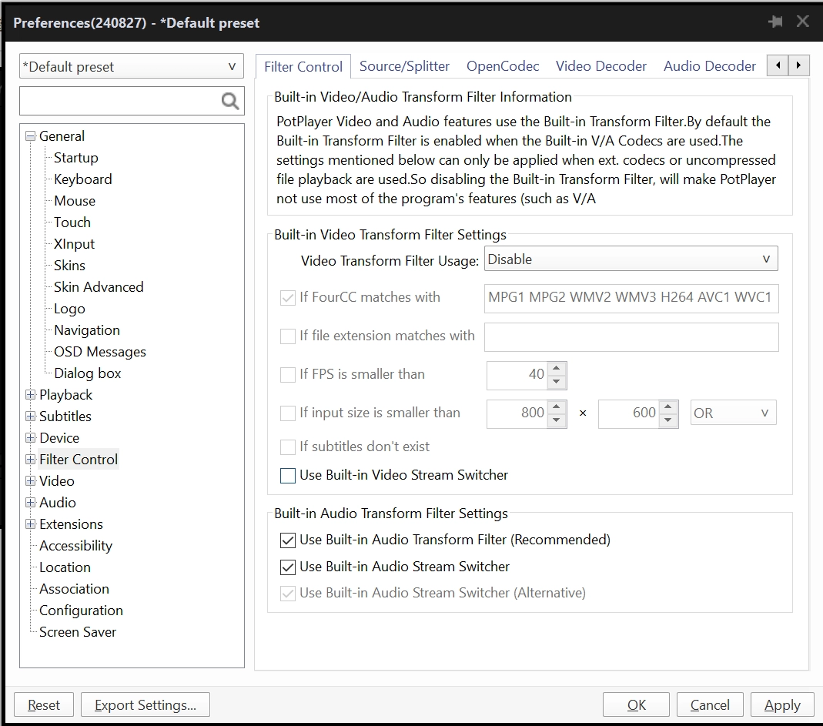Viewport: 823px width, 726px height.
Task: Confirm with the OK button
Action: [636, 704]
